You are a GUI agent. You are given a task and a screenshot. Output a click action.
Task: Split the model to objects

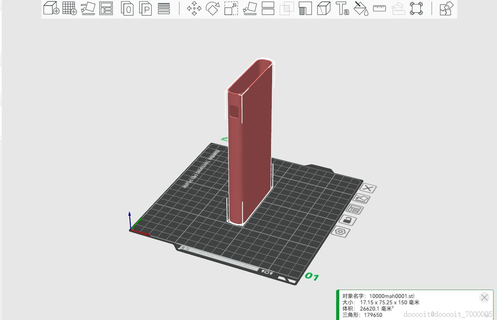point(127,8)
